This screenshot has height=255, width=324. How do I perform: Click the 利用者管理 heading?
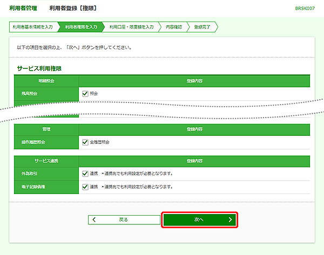point(23,8)
